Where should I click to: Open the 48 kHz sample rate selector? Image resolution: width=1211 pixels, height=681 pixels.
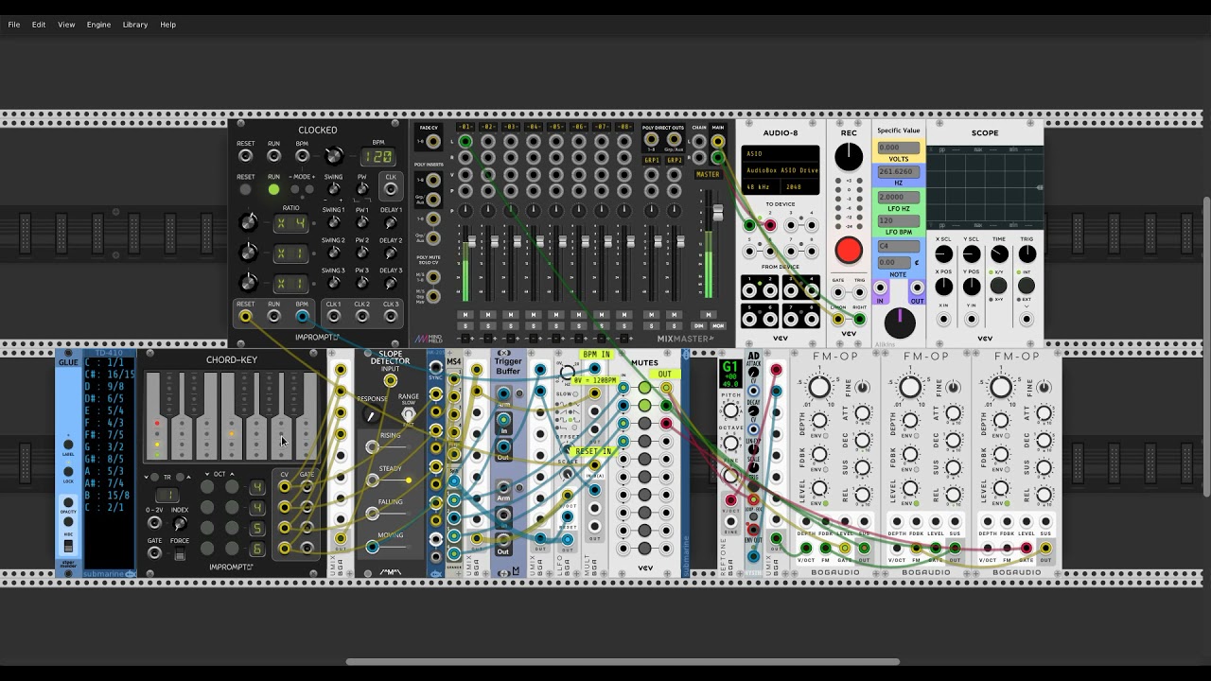point(763,187)
